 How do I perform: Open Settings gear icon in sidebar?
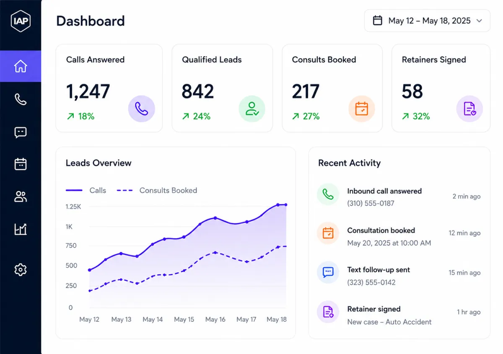pyautogui.click(x=21, y=269)
